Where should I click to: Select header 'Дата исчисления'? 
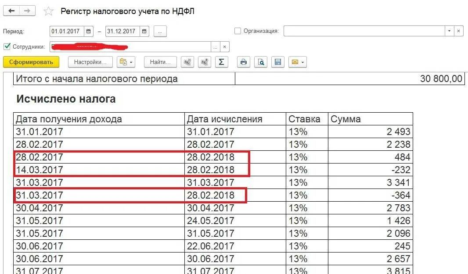click(235, 119)
